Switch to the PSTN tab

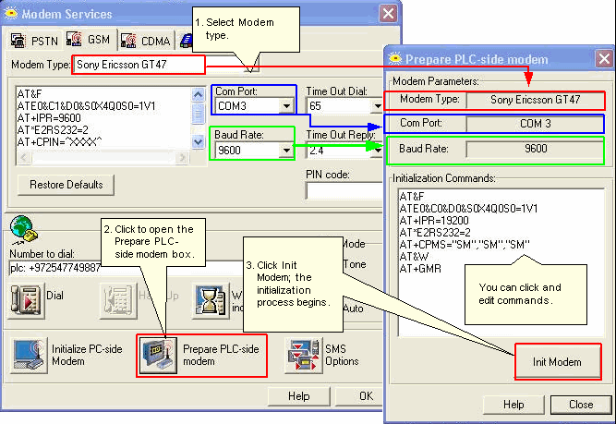click(x=34, y=41)
